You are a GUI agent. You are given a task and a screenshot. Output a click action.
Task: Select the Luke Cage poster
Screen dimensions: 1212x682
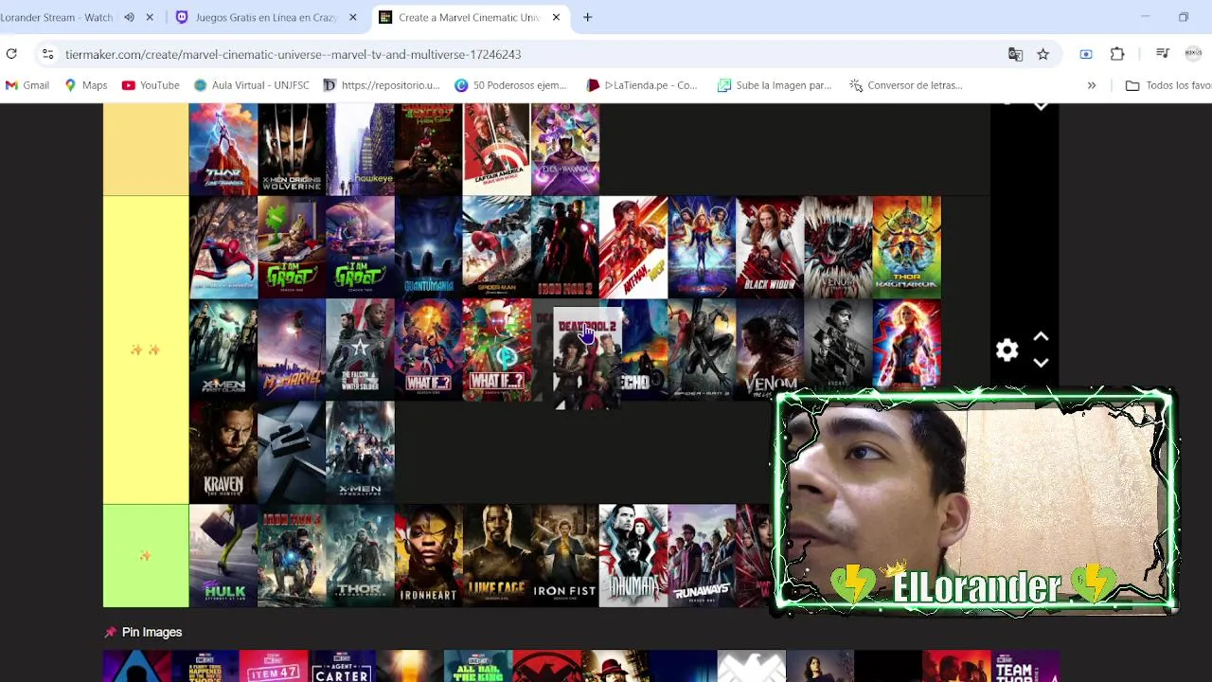pos(497,556)
